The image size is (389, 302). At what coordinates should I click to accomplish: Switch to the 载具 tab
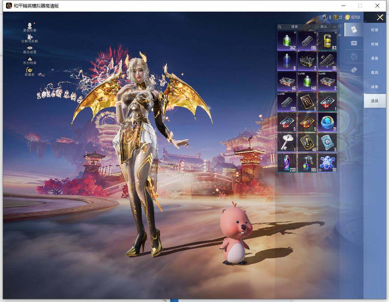pyautogui.click(x=375, y=73)
